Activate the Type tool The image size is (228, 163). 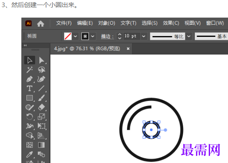tap(29, 88)
